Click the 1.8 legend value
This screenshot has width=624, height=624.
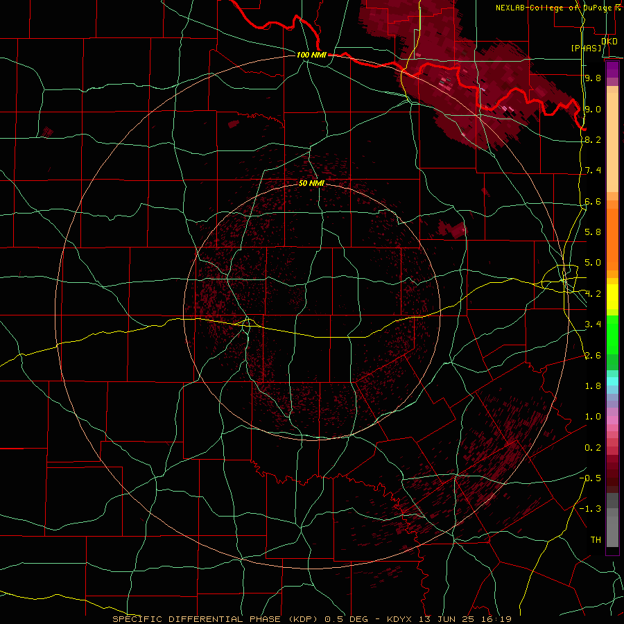[593, 386]
